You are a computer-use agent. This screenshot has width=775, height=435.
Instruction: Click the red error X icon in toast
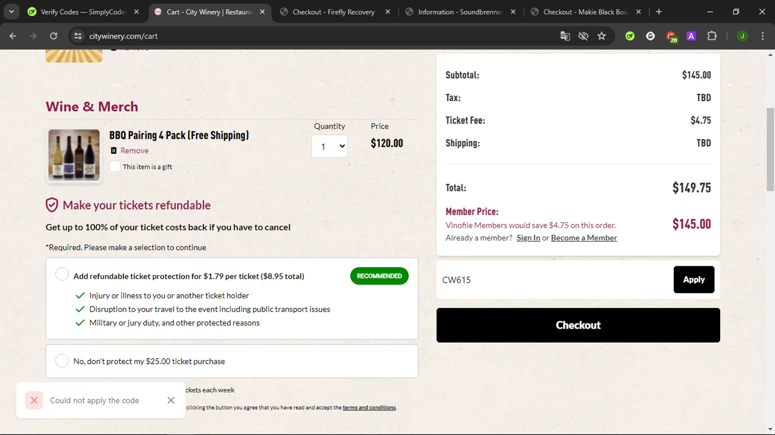pos(34,400)
